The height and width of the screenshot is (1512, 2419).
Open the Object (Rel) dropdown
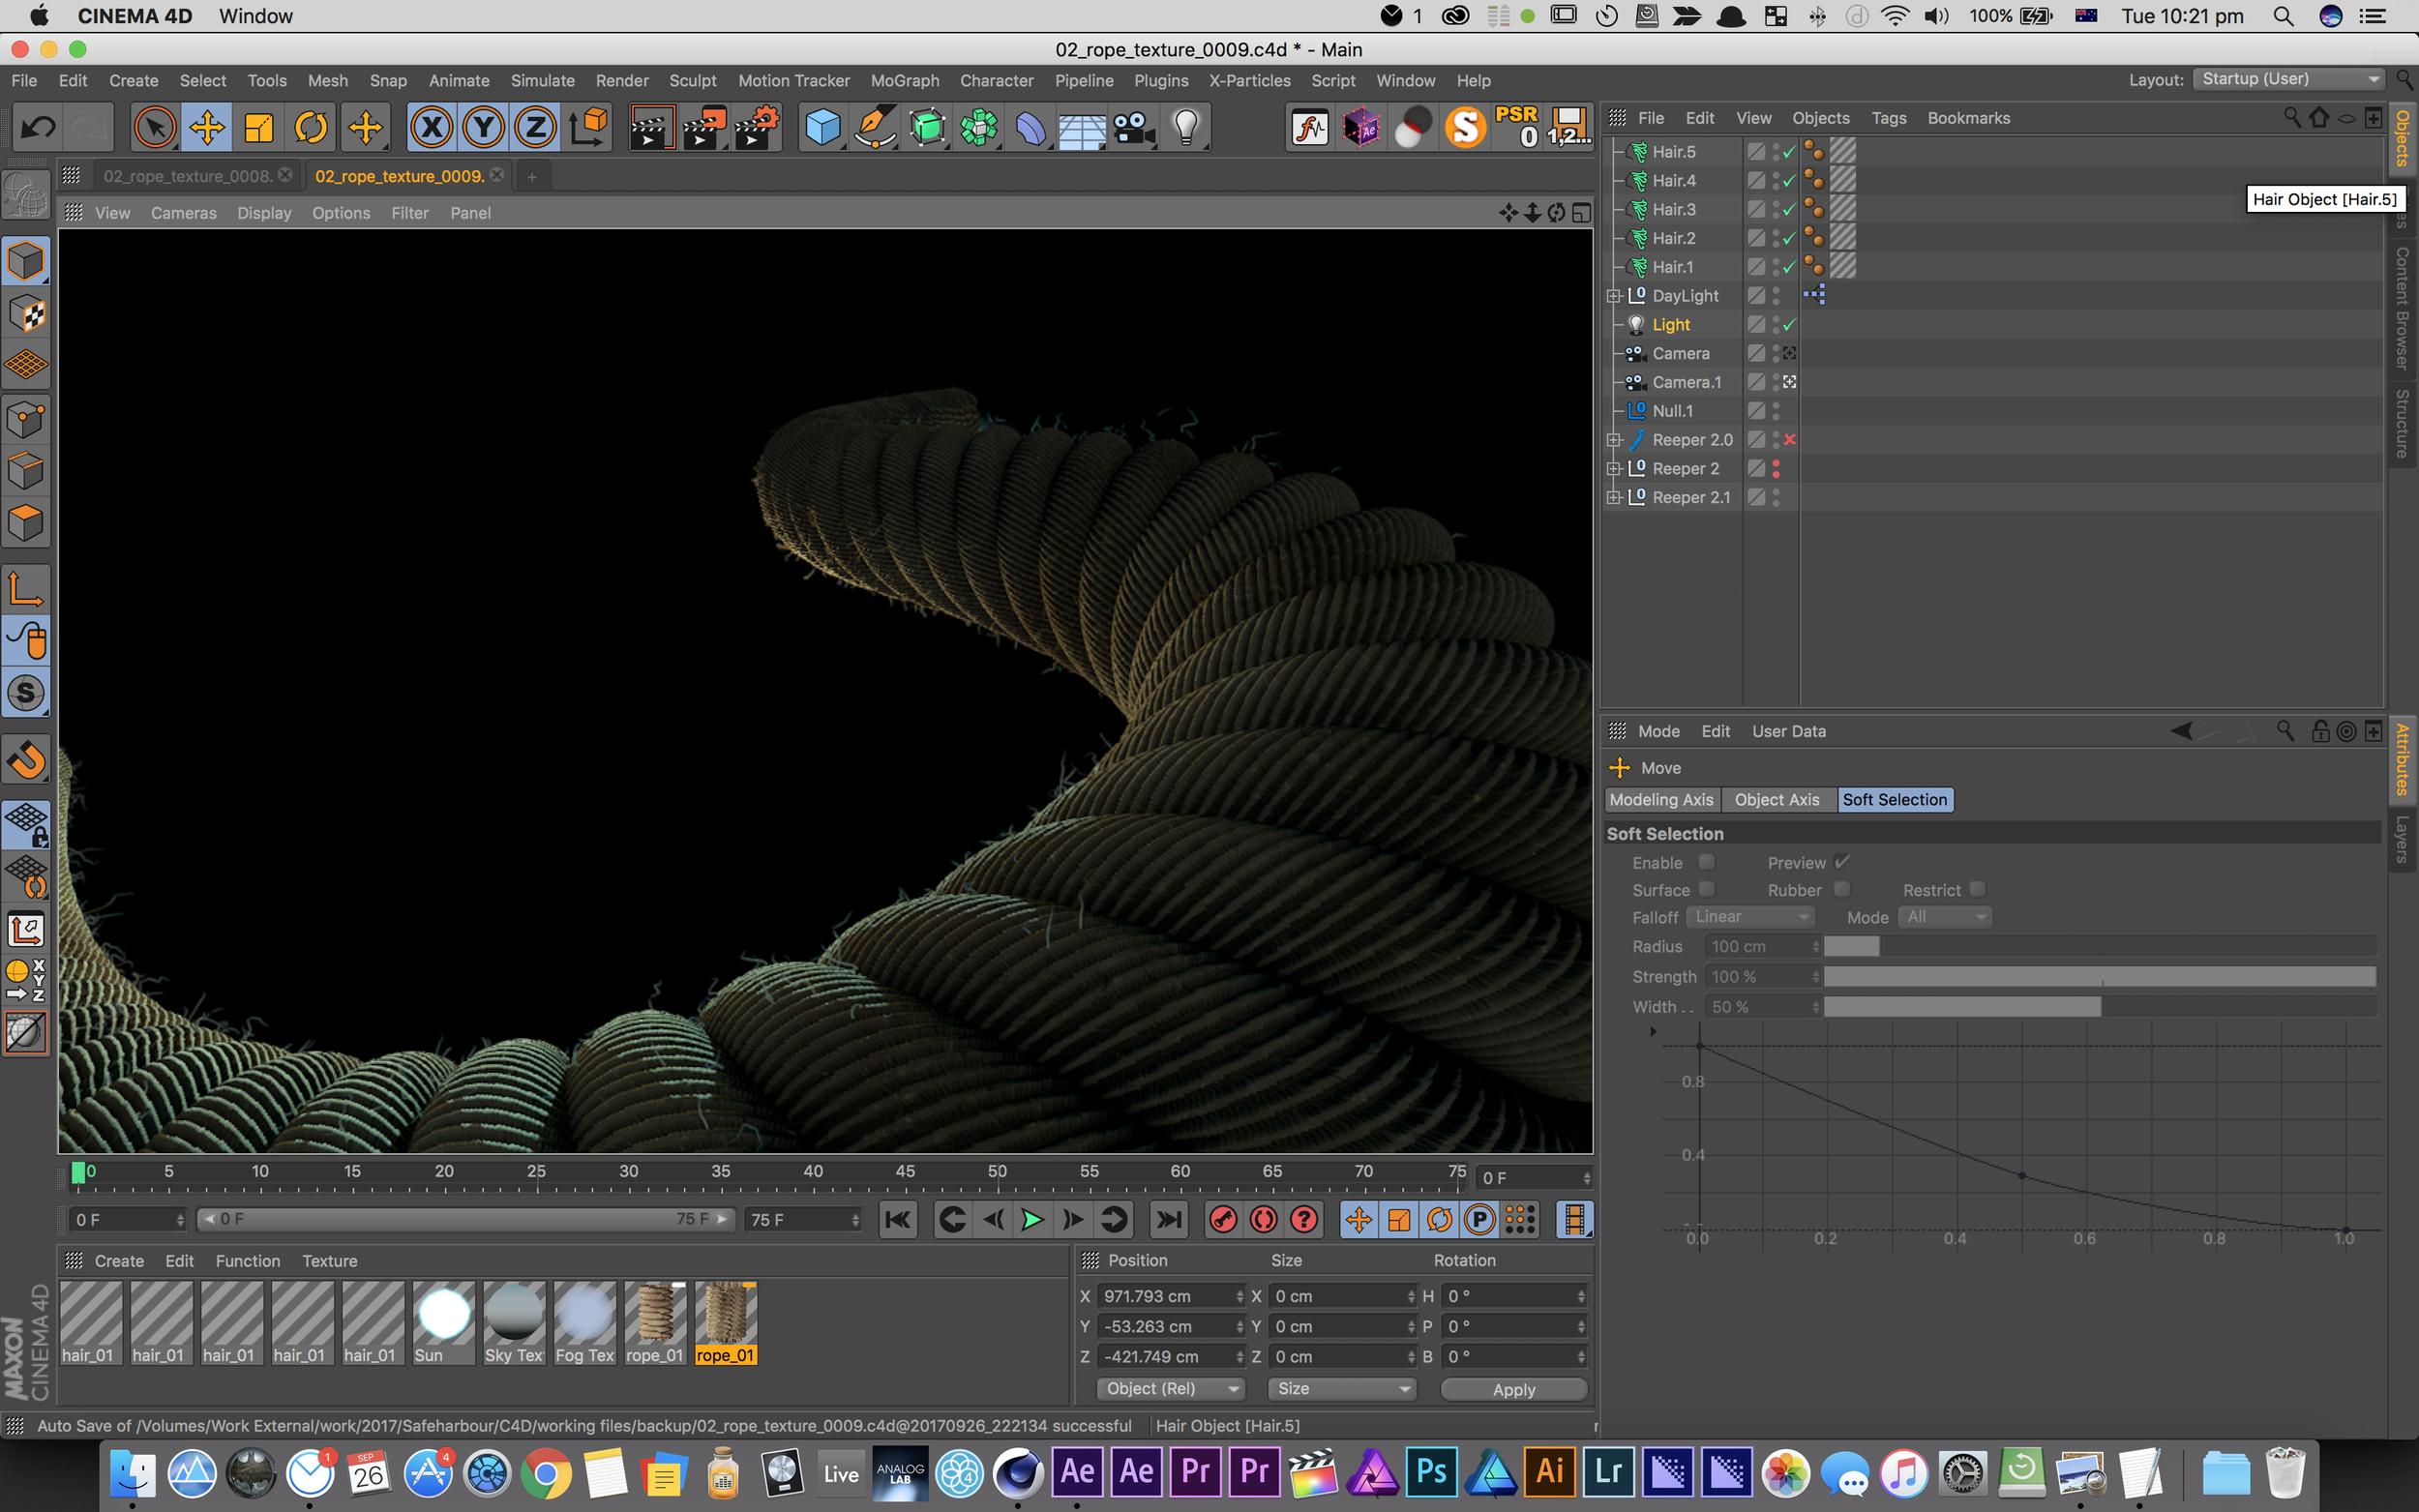point(1170,1389)
